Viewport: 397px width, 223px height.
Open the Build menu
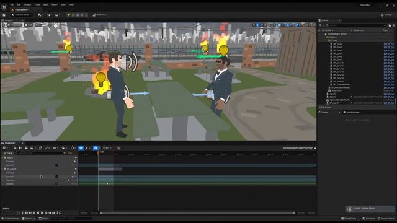click(x=45, y=4)
